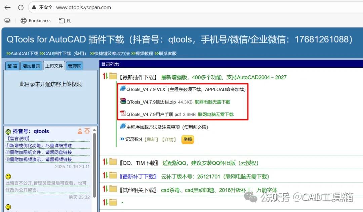Open the Bookmarks globe item
363x212 pixels.
coord(35,20)
